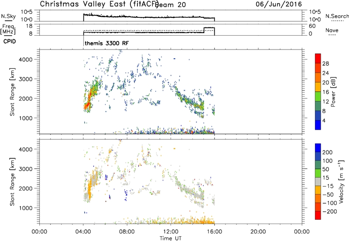Image resolution: width=349 pixels, height=241 pixels.
Task: Click the 'Freq. [MHz]' axis label
Action: 8,29
